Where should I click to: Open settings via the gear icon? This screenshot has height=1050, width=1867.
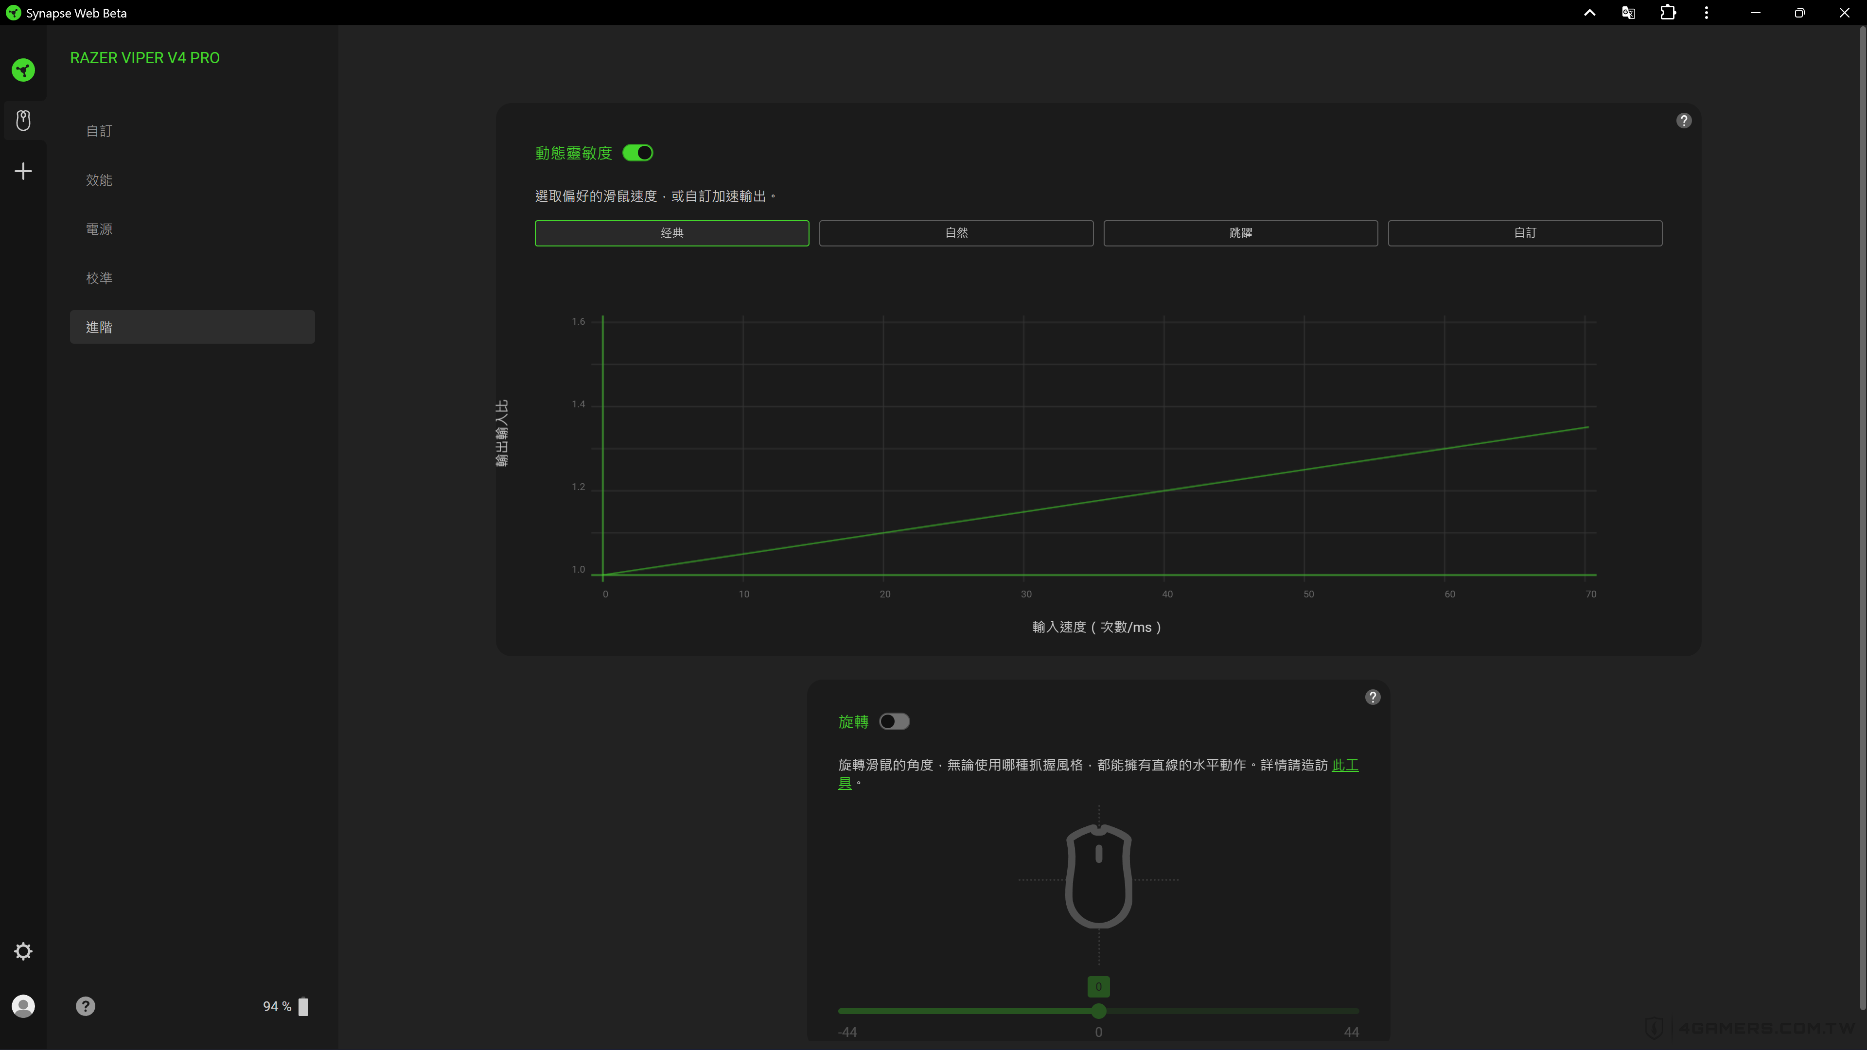(x=23, y=951)
